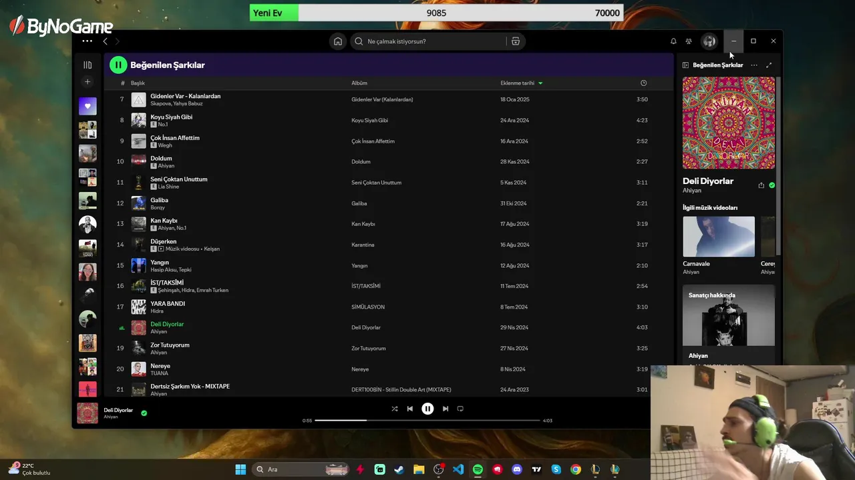Open Ahiyan artist link under Deli Diyorlar title
855x480 pixels.
[x=692, y=191]
